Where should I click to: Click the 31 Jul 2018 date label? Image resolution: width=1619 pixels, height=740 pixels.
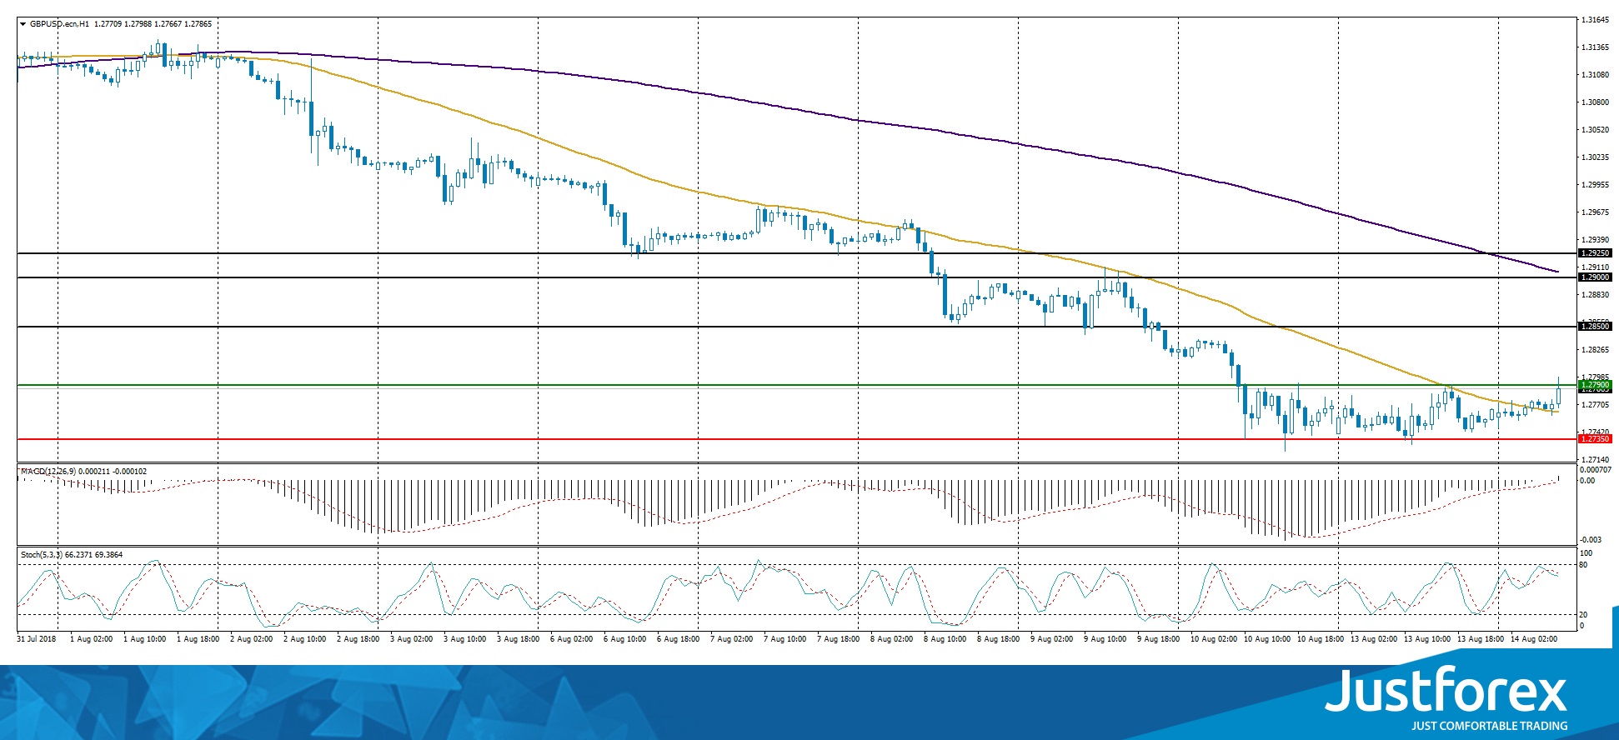[37, 639]
